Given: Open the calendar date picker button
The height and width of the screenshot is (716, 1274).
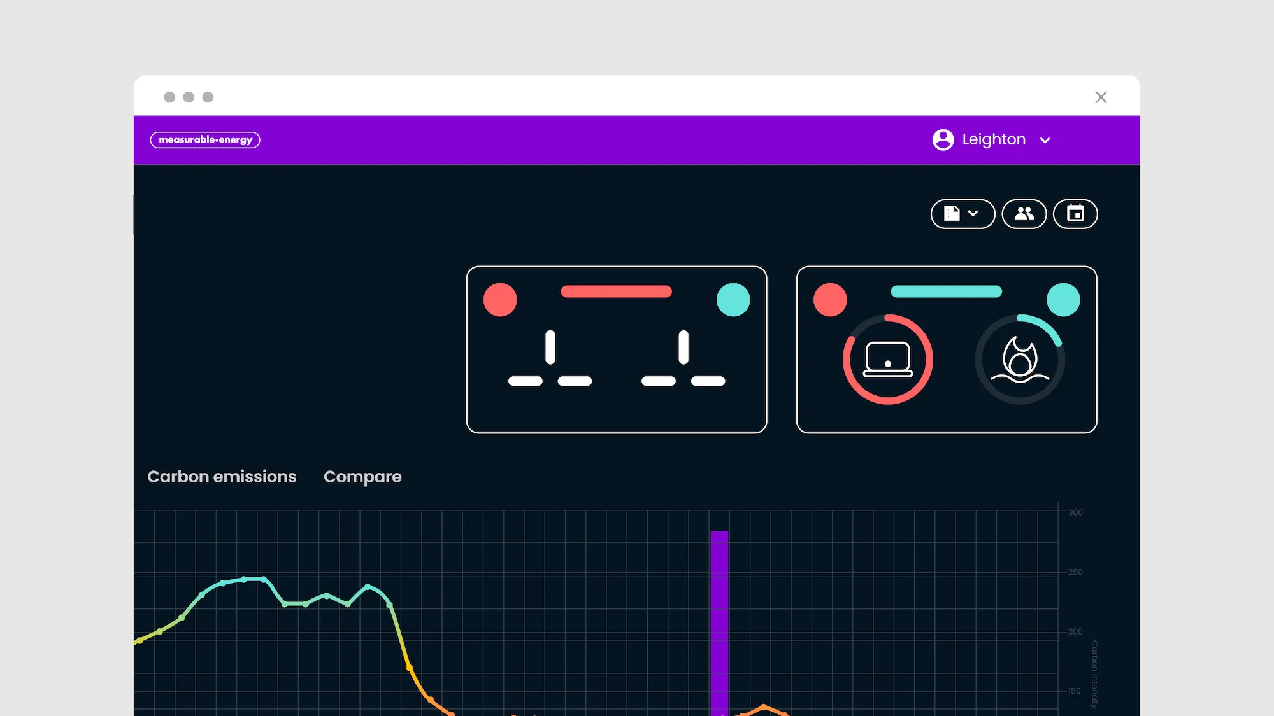Looking at the screenshot, I should tap(1075, 214).
